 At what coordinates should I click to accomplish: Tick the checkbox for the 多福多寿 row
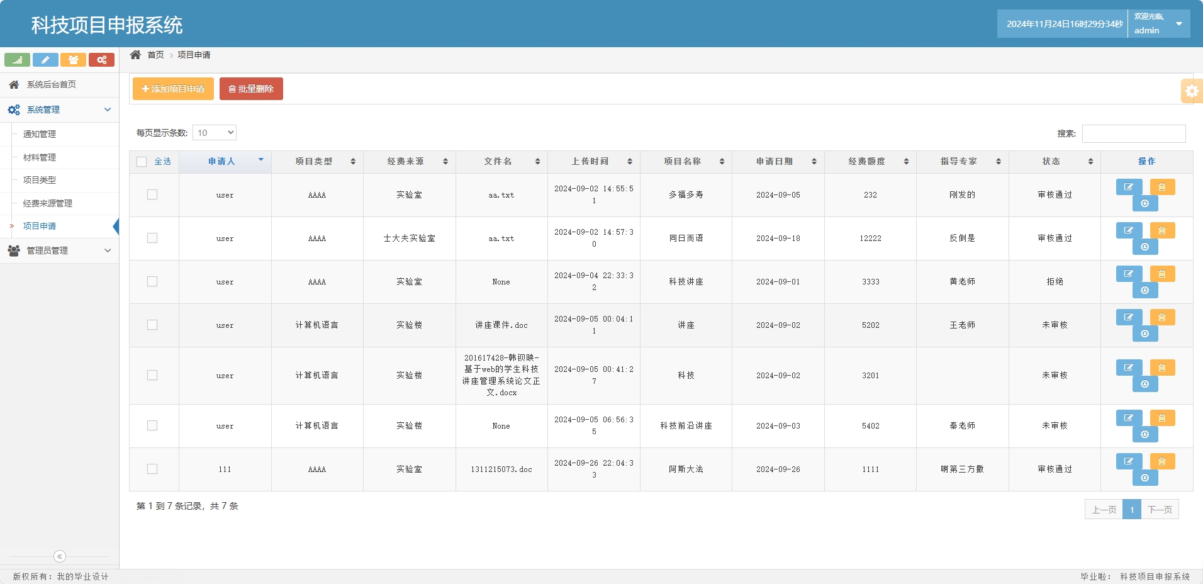pyautogui.click(x=152, y=194)
